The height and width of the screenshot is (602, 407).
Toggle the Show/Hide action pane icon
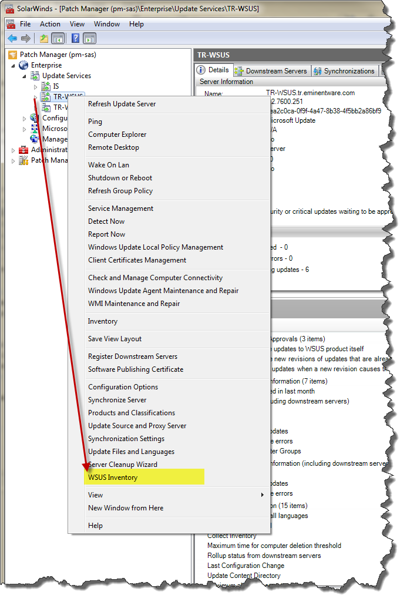(x=90, y=38)
